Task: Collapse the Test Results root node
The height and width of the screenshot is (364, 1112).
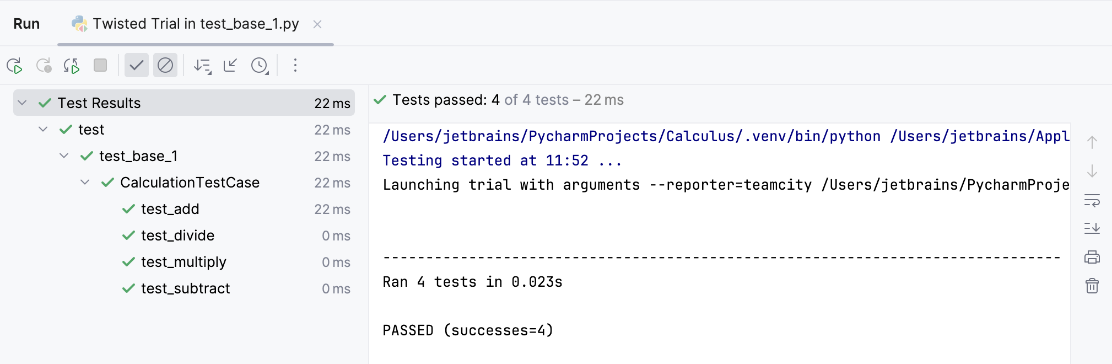Action: click(21, 103)
